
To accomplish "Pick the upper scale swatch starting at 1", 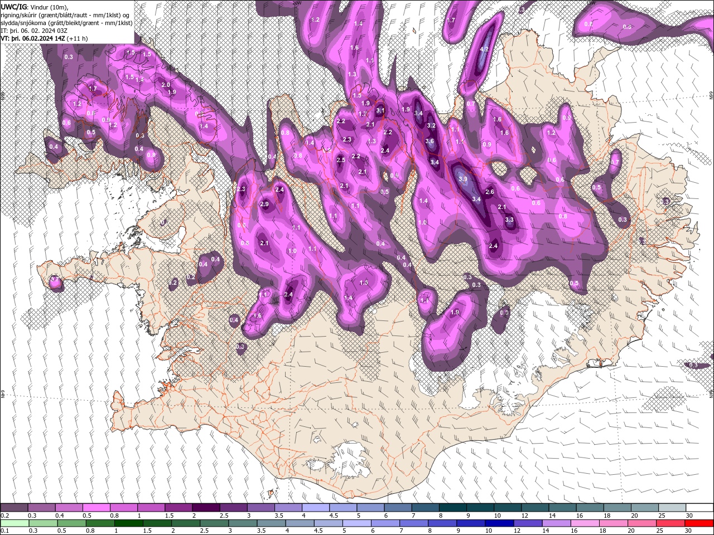I will (x=151, y=508).
